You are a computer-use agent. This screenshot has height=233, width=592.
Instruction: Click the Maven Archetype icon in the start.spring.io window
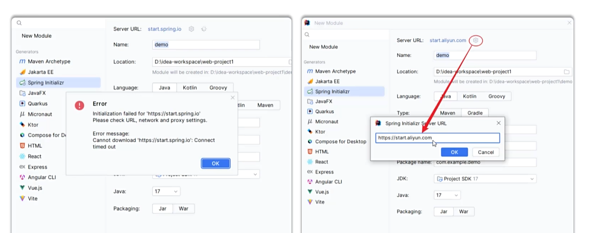pyautogui.click(x=22, y=61)
